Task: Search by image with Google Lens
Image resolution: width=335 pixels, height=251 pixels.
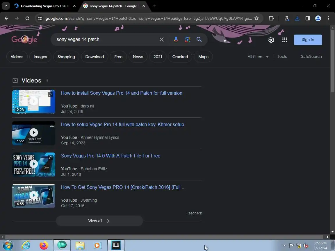Action: 187,40
